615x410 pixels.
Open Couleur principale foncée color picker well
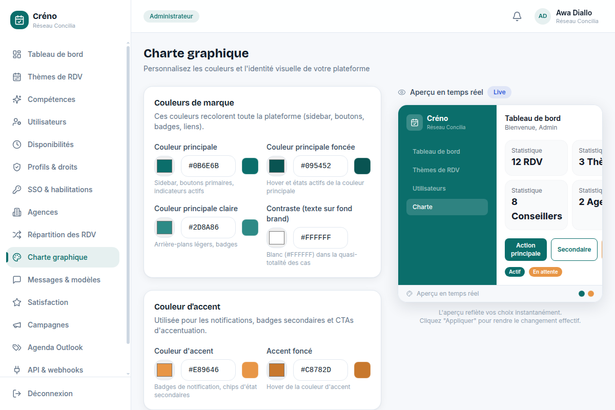[x=277, y=166]
